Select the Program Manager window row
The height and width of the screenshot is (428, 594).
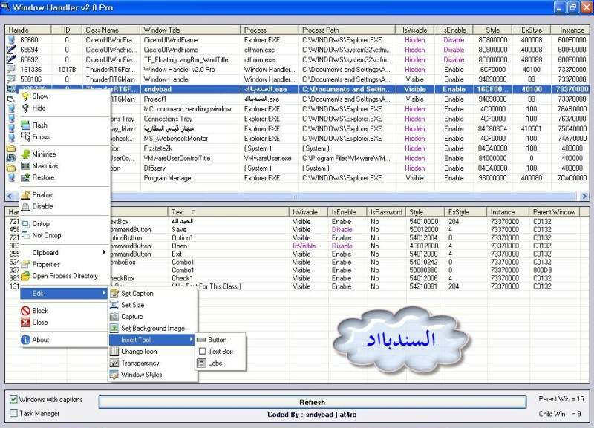[297, 178]
